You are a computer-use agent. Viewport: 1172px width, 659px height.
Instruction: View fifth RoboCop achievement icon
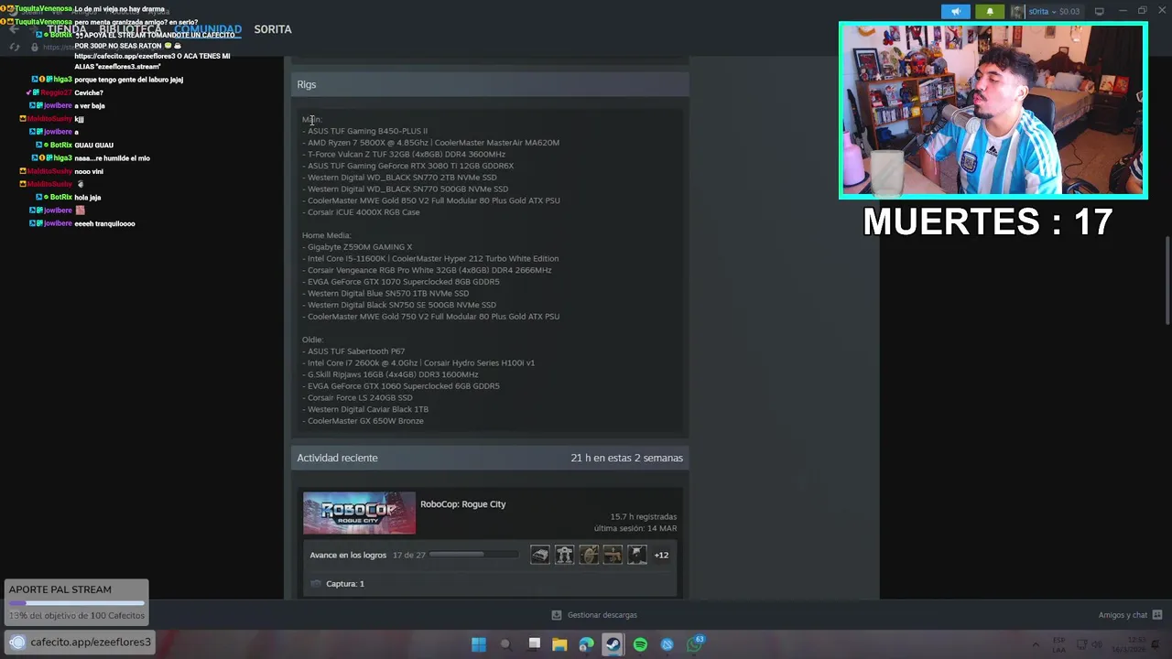(637, 555)
